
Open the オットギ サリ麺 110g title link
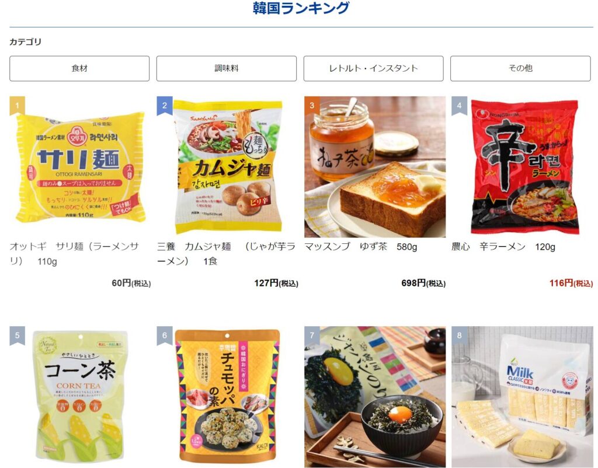coord(74,254)
